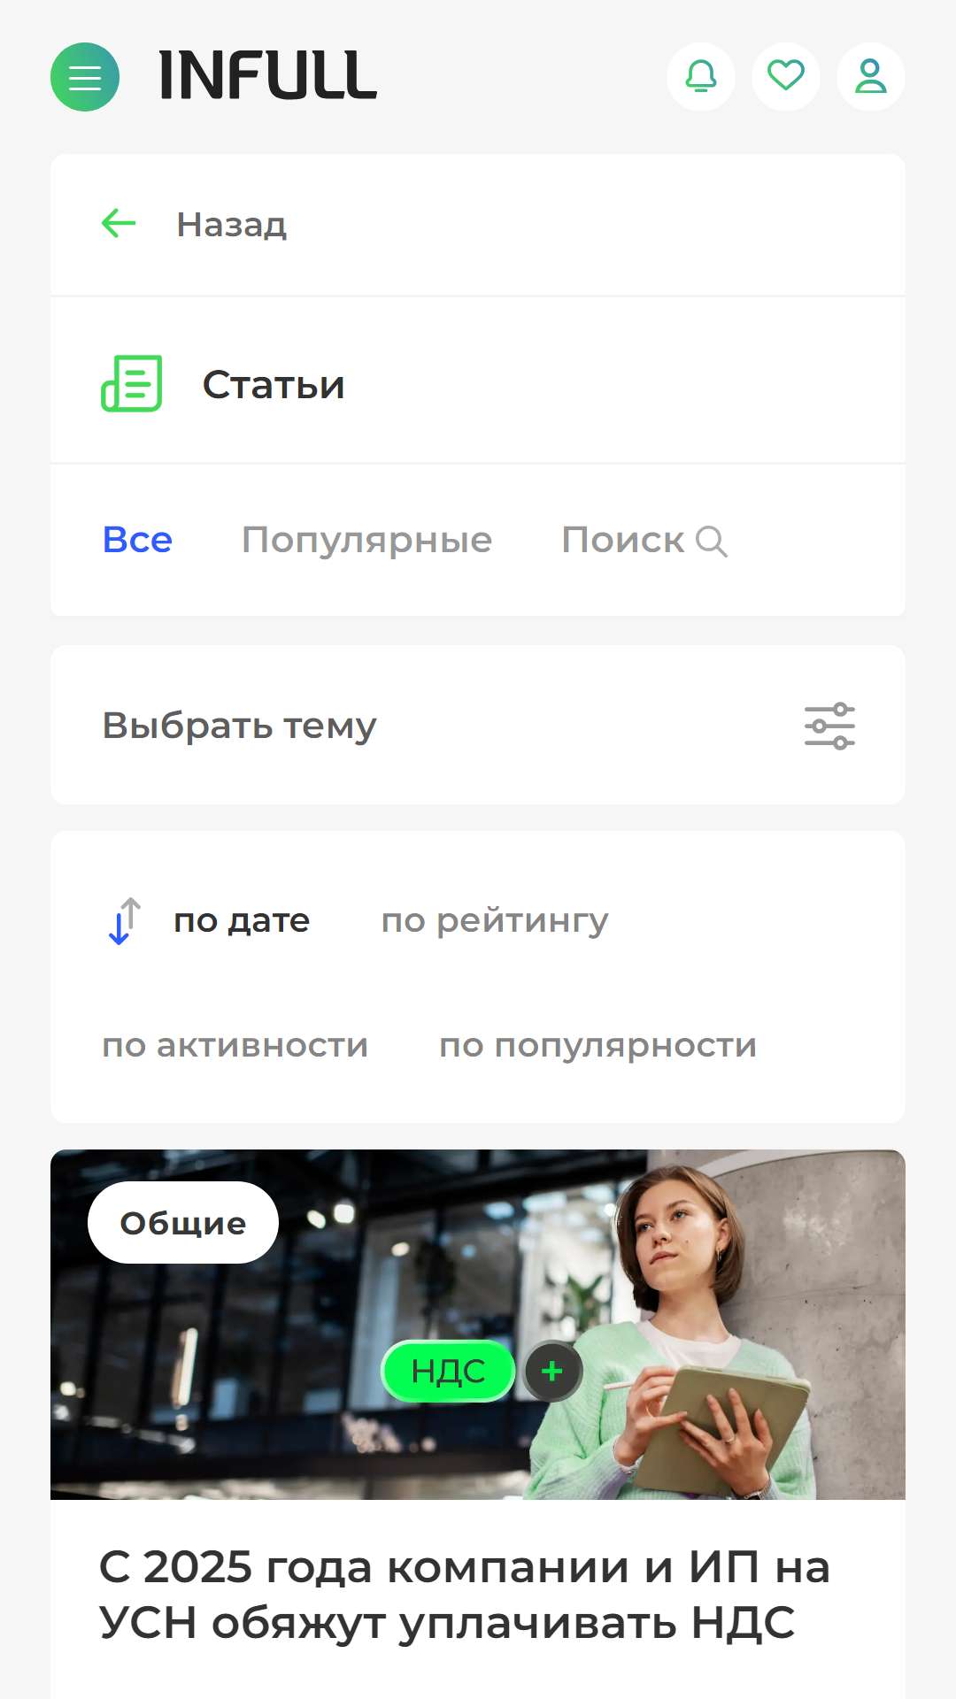Click the Общие category label
The image size is (956, 1699).
(183, 1223)
